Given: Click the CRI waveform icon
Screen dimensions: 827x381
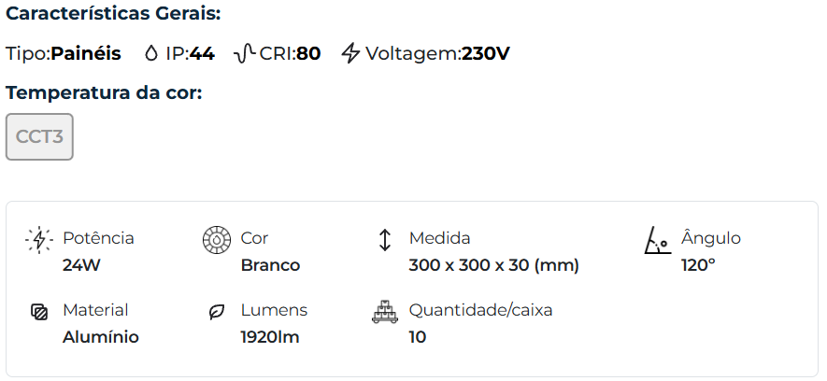Looking at the screenshot, I should coord(245,53).
